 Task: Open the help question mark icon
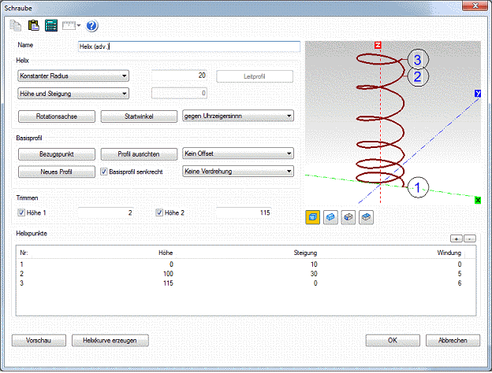click(x=92, y=26)
